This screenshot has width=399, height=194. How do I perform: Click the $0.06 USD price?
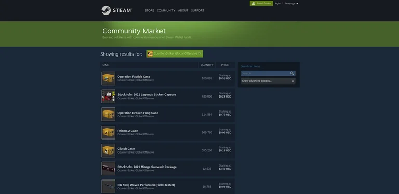tap(225, 133)
